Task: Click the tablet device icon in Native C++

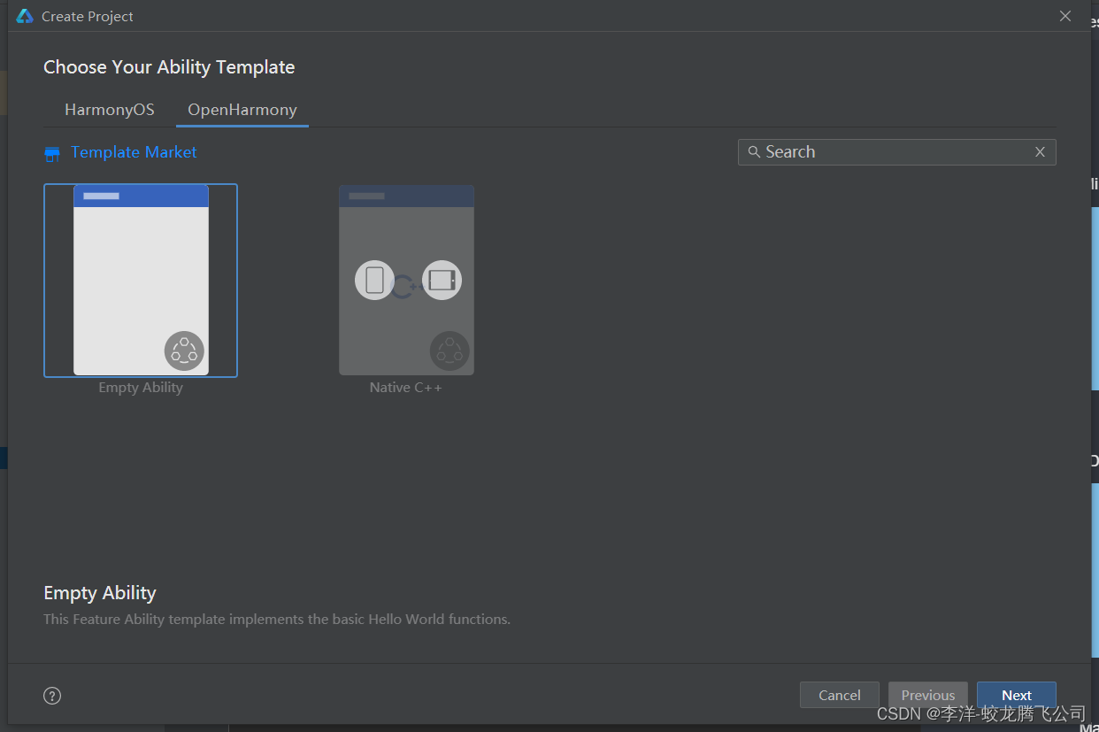Action: [x=442, y=281]
